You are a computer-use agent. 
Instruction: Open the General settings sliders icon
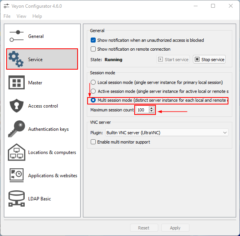point(17,36)
